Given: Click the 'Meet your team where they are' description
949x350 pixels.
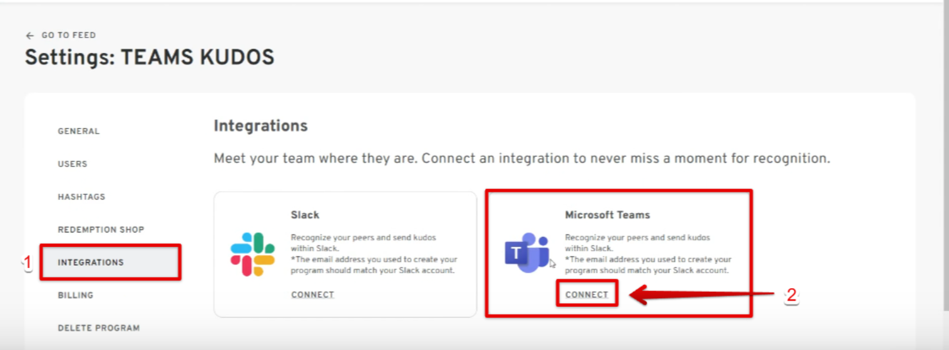Looking at the screenshot, I should [522, 158].
